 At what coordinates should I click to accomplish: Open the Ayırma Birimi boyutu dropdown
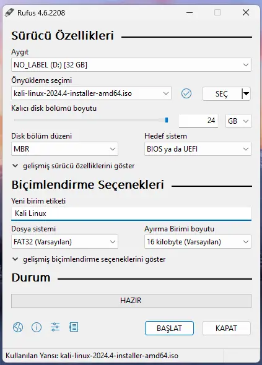pos(198,242)
